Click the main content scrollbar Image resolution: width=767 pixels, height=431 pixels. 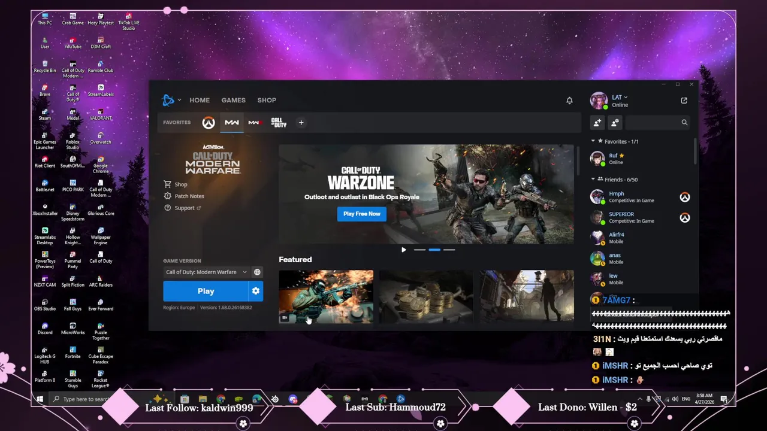[578, 160]
